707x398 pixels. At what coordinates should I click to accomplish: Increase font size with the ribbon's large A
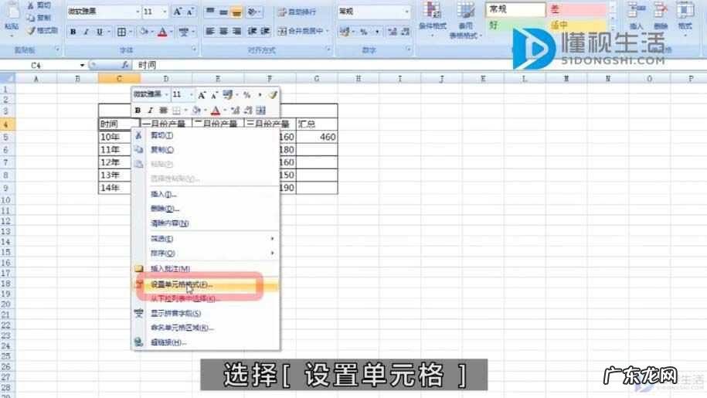point(177,12)
